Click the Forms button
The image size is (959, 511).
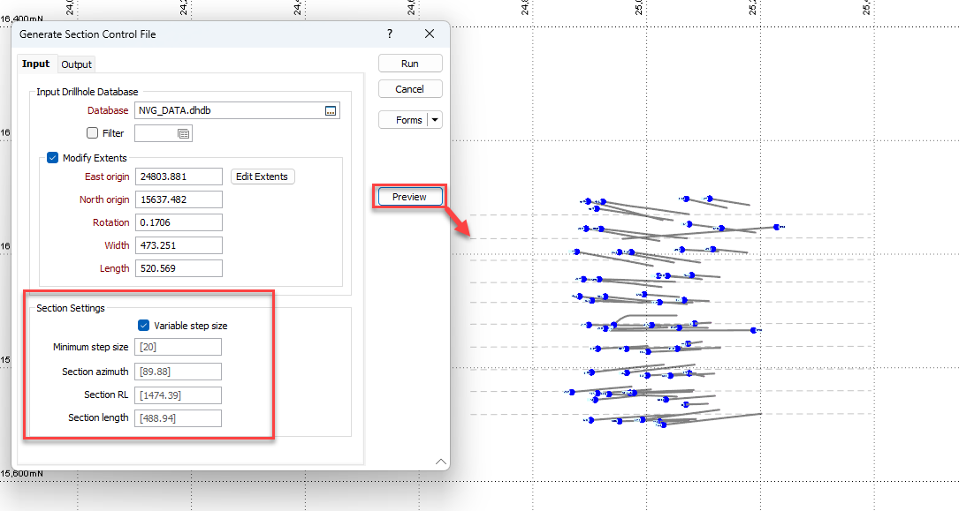coord(404,119)
